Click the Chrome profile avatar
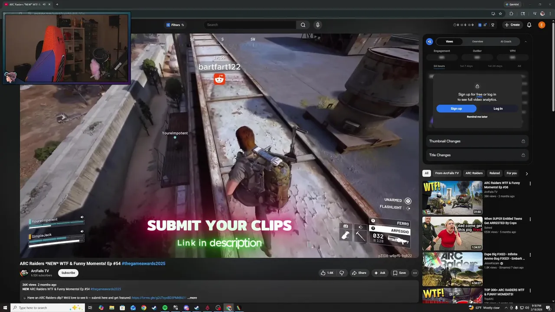Image resolution: width=555 pixels, height=312 pixels. [x=542, y=13]
